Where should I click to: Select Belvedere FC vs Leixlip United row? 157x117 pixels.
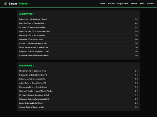(x=78, y=39)
